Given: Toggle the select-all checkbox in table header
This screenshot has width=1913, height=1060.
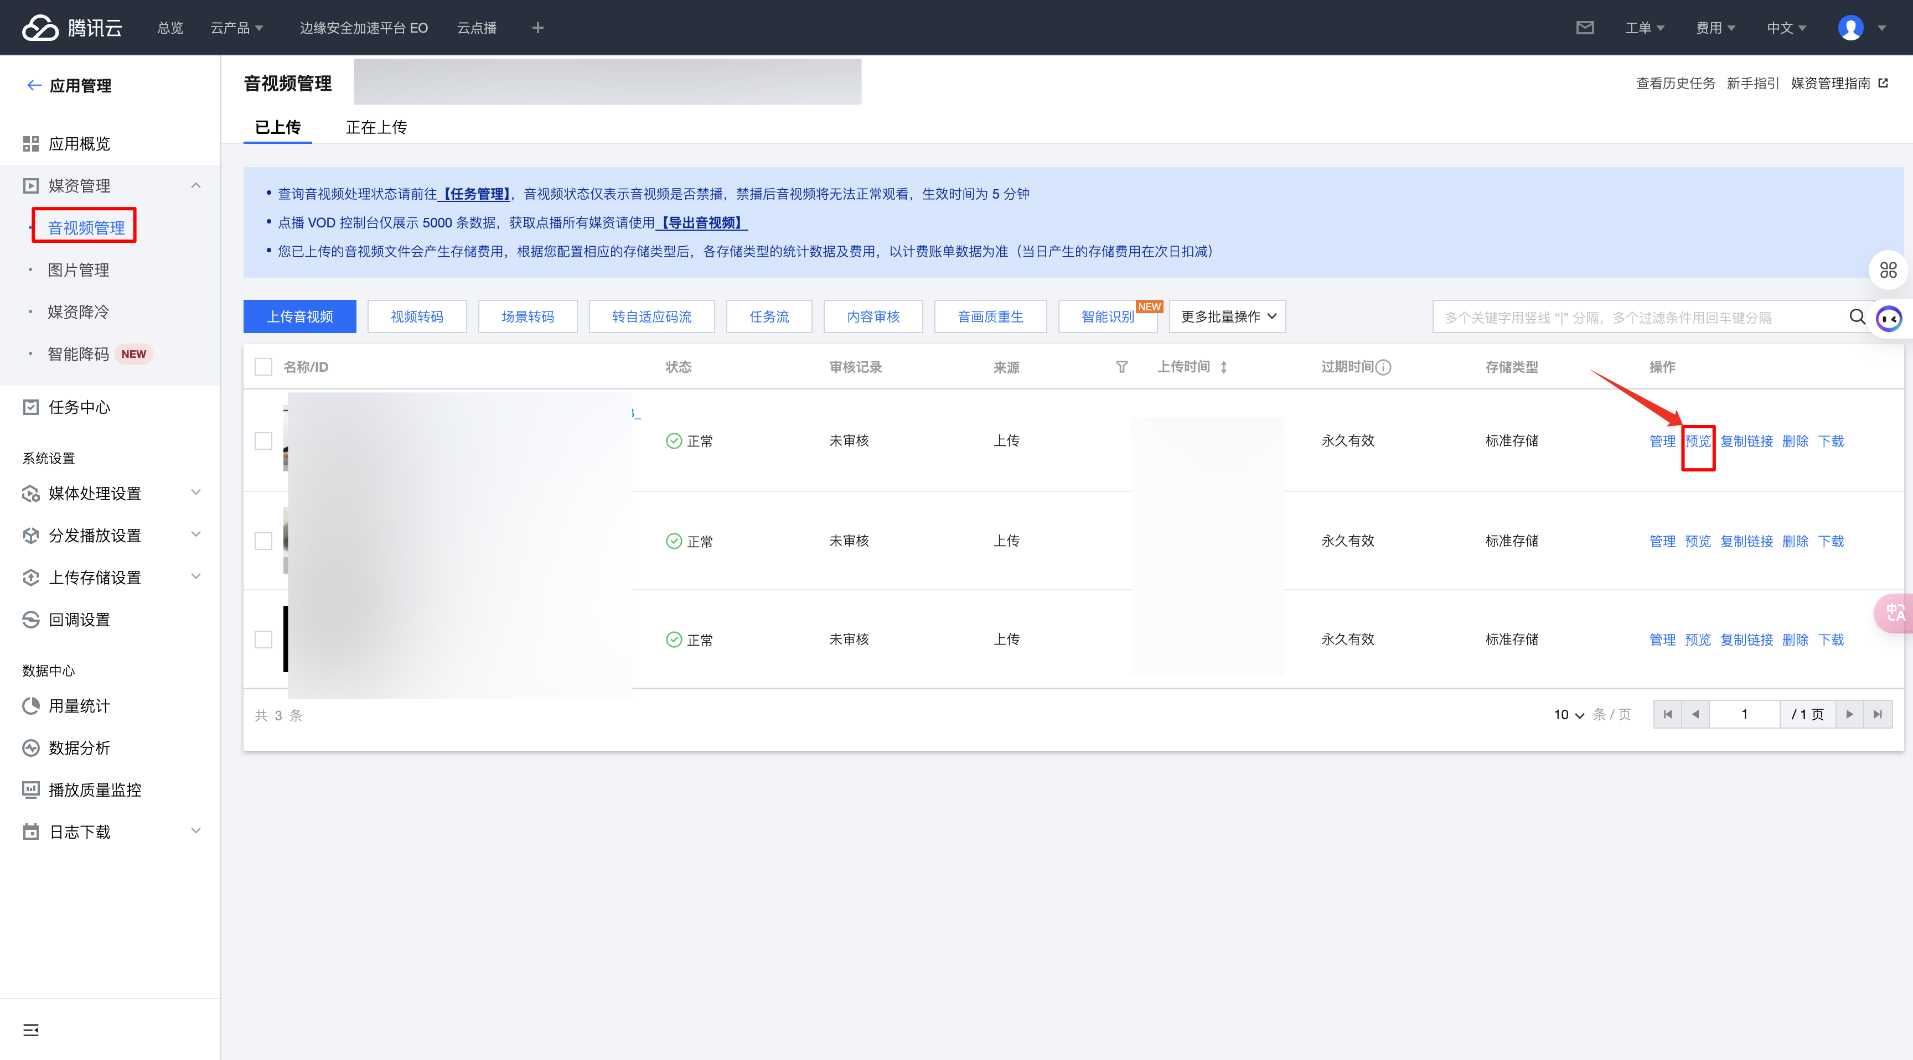Looking at the screenshot, I should [x=263, y=367].
